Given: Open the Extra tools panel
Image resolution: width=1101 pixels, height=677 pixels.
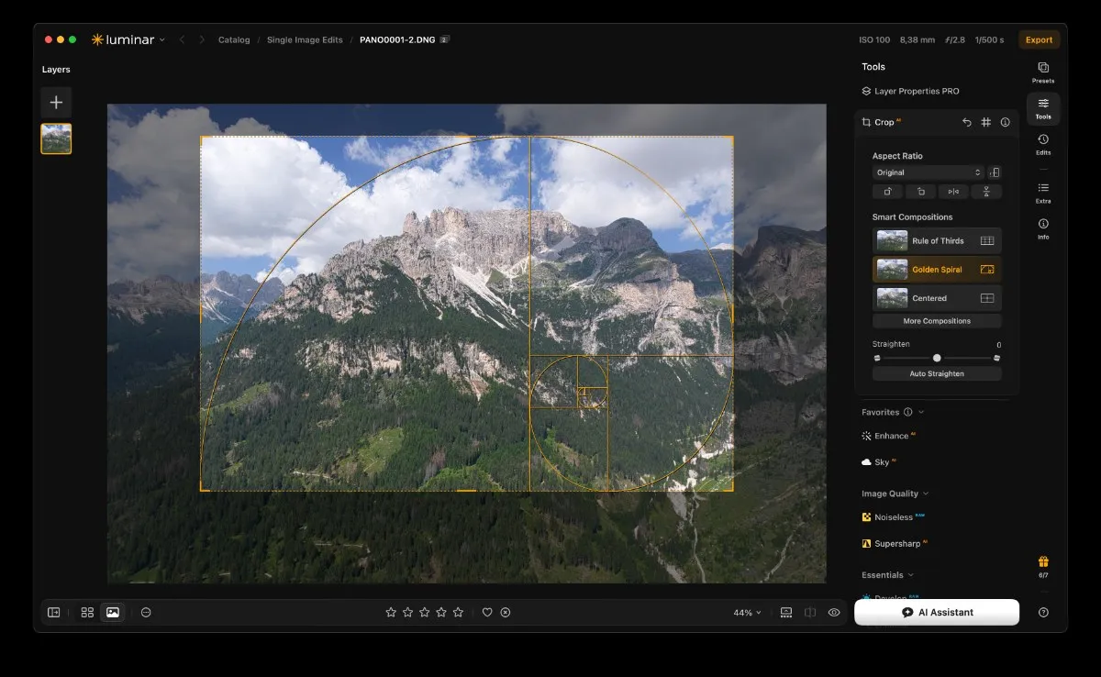Looking at the screenshot, I should (x=1043, y=193).
